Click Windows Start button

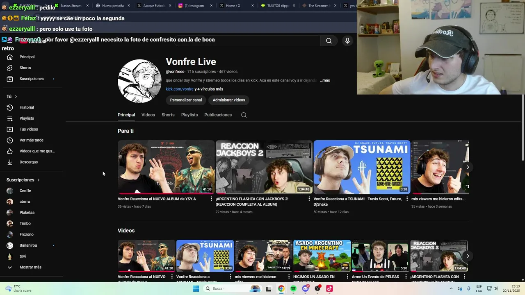click(196, 288)
